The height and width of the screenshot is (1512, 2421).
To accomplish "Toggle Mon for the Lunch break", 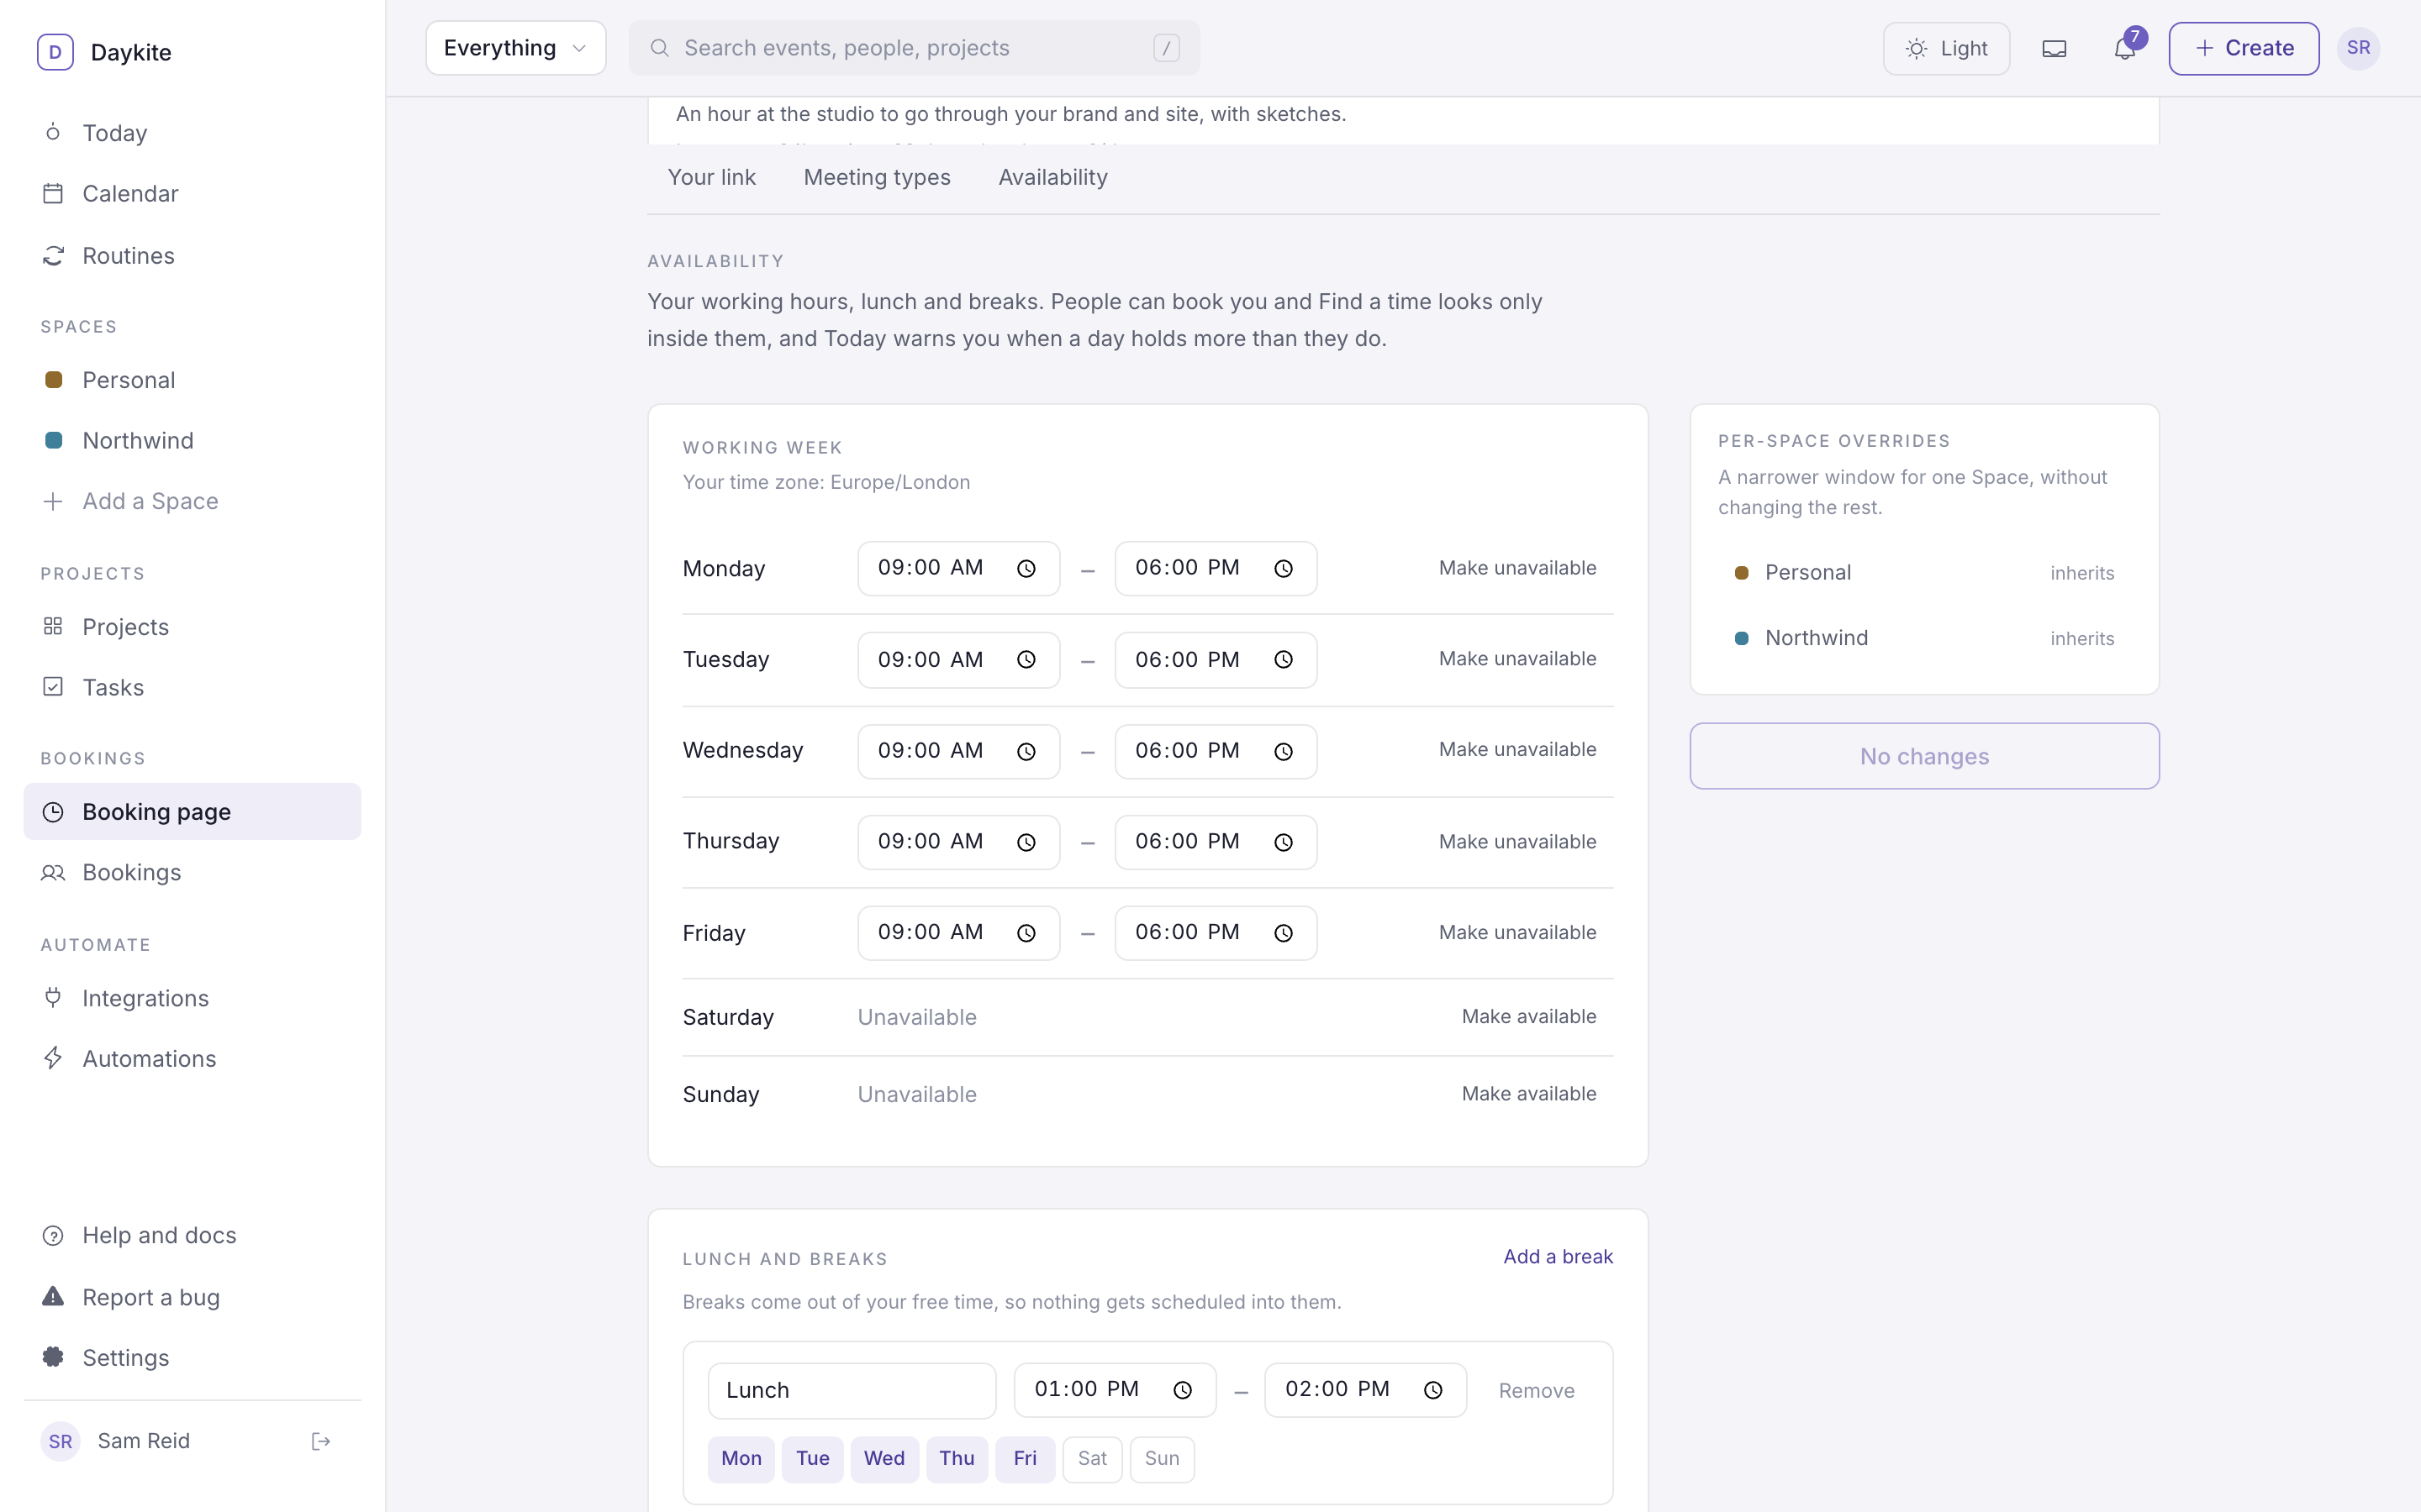I will (x=741, y=1459).
